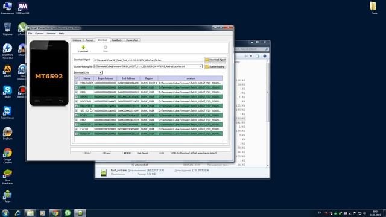Open the ImgBurn desktop shortcut
Image resolution: width=386 pixels, height=217 pixels.
7,134
